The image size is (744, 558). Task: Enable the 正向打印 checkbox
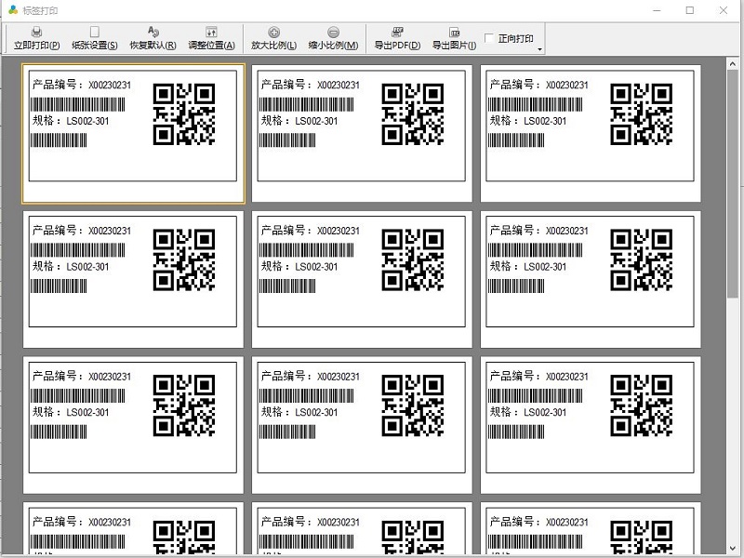[489, 38]
